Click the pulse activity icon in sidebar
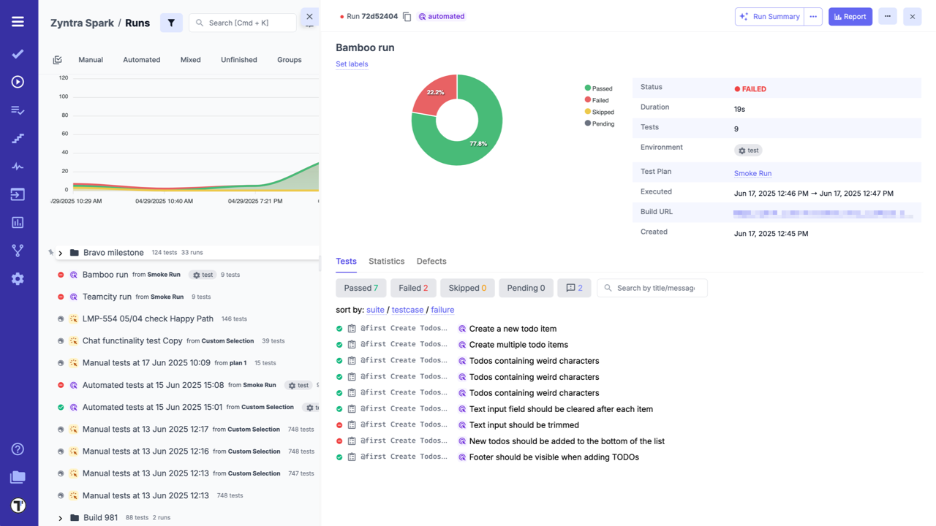 click(18, 166)
